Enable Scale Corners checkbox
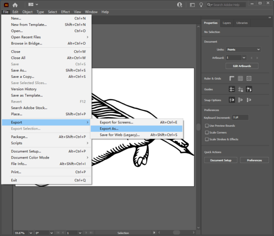The image size is (274, 236). 207,133
